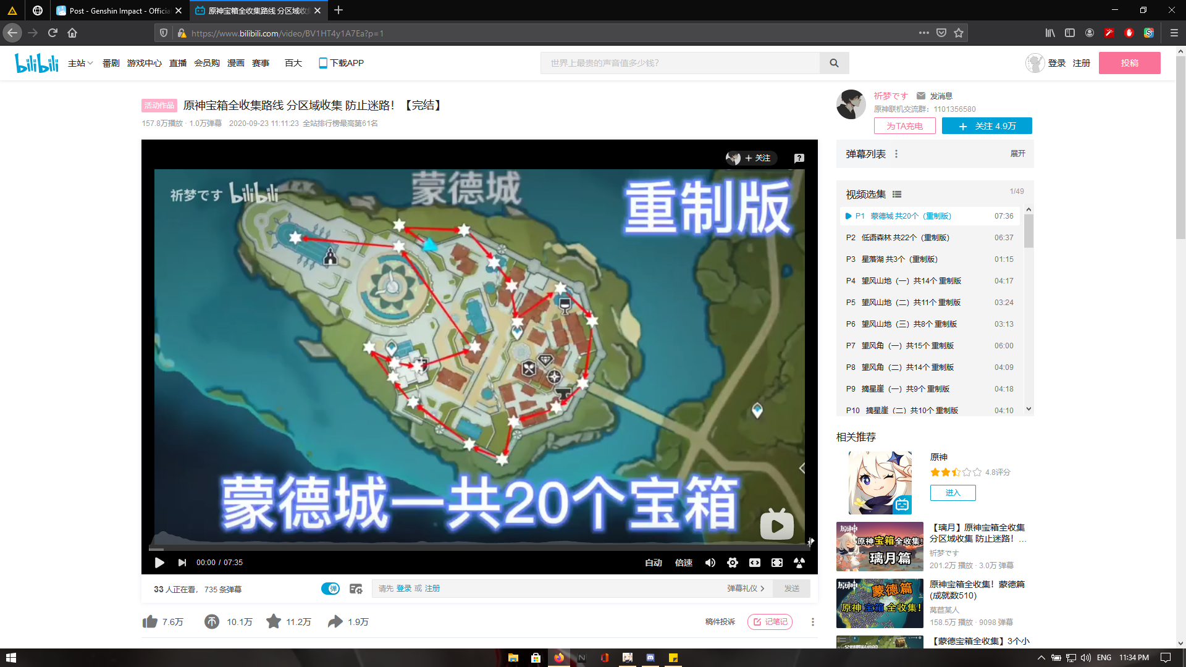Open the 倍速 playback speed options
Screen dimensions: 1186x667
pyautogui.click(x=684, y=563)
